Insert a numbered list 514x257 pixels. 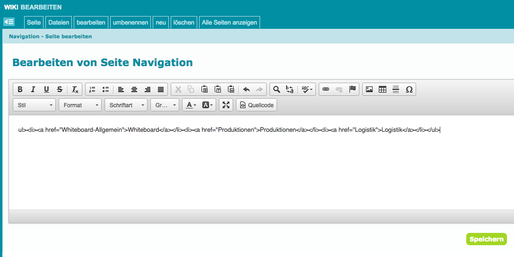click(92, 89)
